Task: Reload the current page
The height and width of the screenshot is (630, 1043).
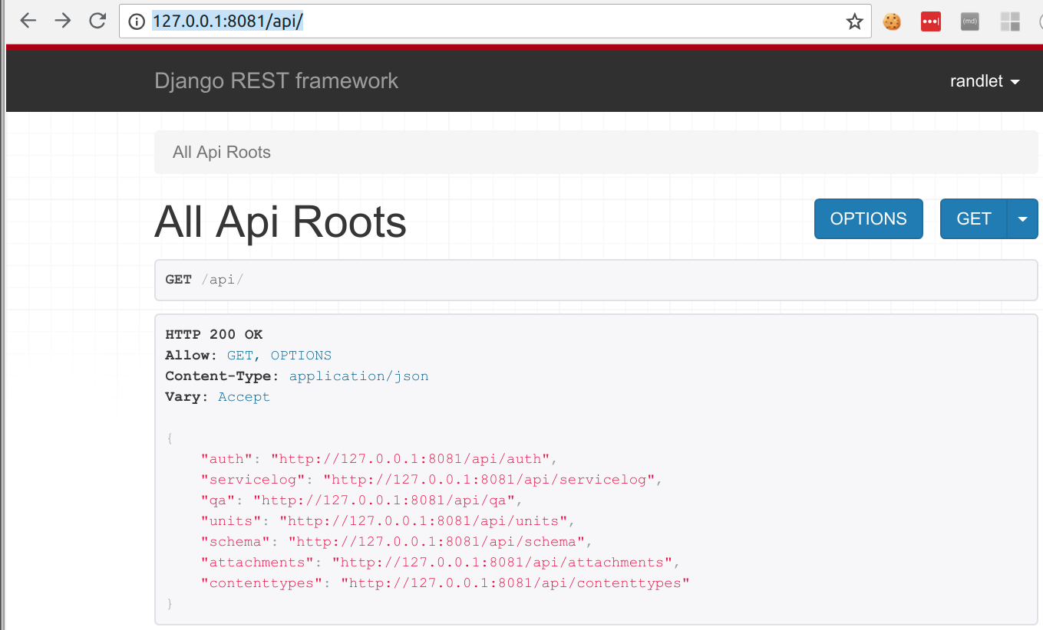Action: pyautogui.click(x=97, y=21)
